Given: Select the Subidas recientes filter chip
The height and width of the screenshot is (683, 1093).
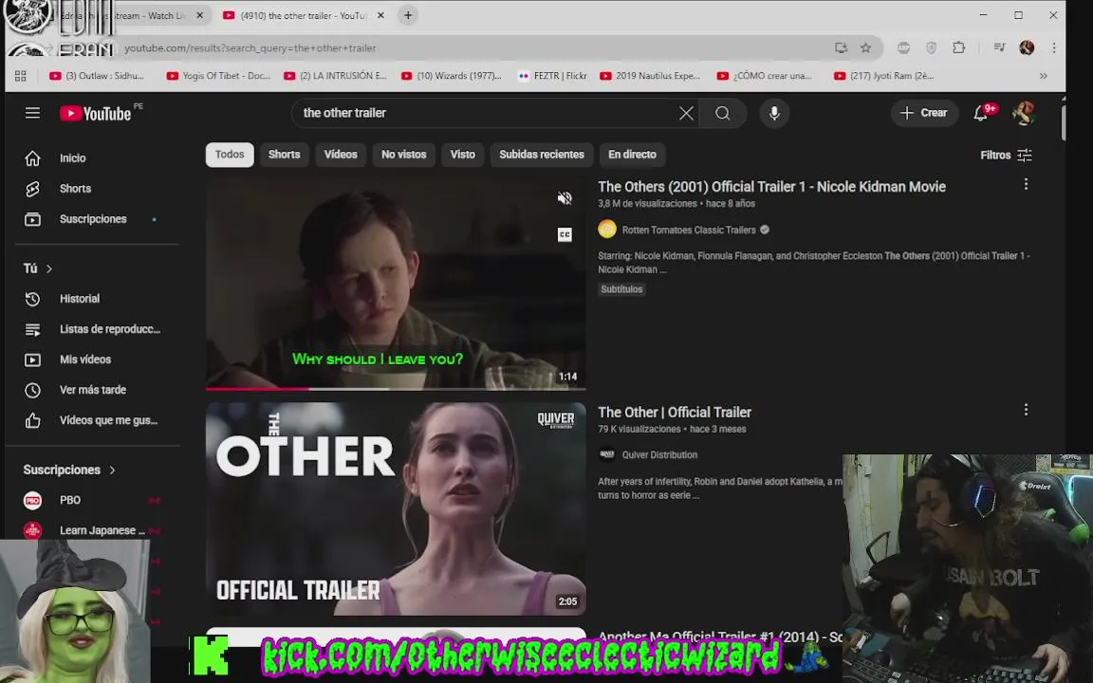Looking at the screenshot, I should tap(542, 155).
